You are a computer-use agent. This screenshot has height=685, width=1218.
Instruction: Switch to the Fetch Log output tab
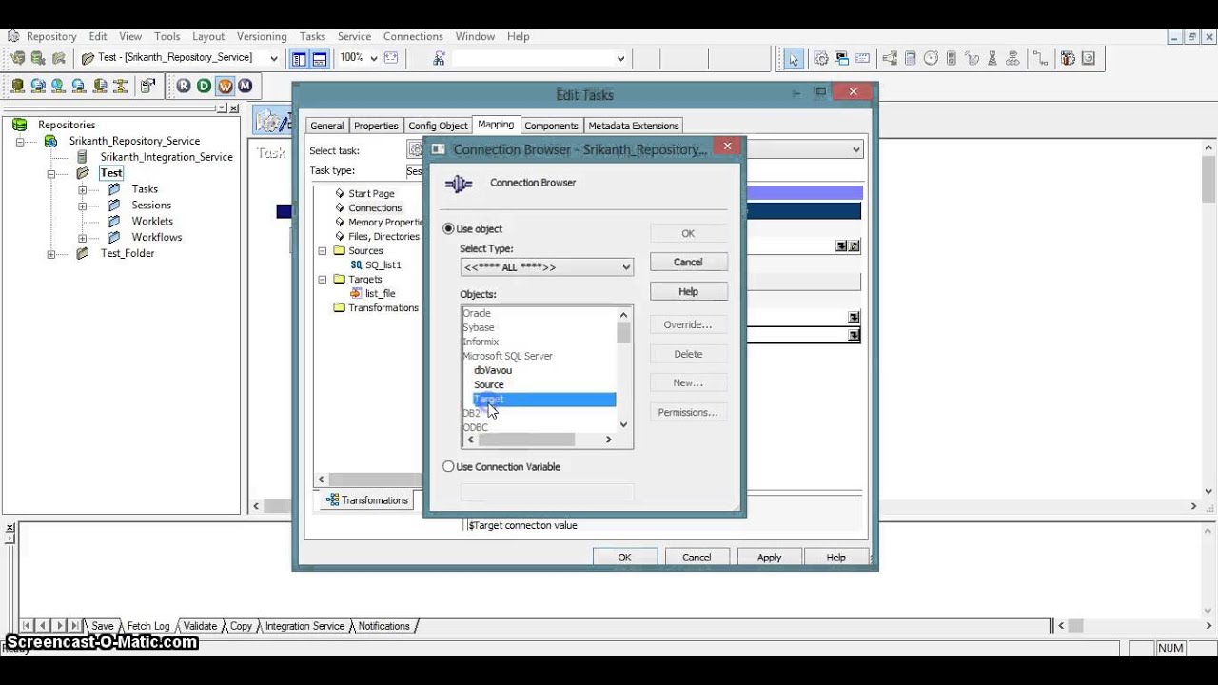click(x=148, y=626)
